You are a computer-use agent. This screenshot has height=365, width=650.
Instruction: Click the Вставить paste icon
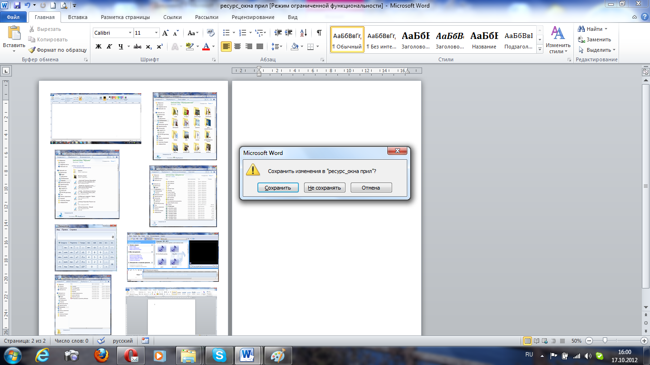click(14, 33)
